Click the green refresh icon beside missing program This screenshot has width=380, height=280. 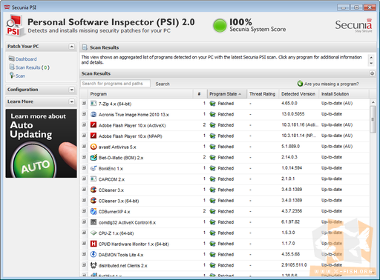click(x=300, y=84)
